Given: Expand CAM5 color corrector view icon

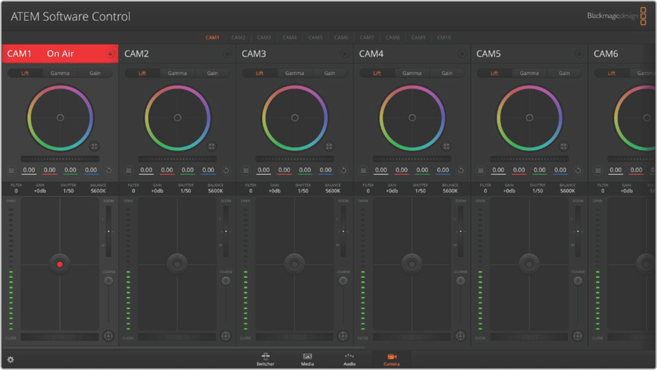Looking at the screenshot, I should coord(563,146).
